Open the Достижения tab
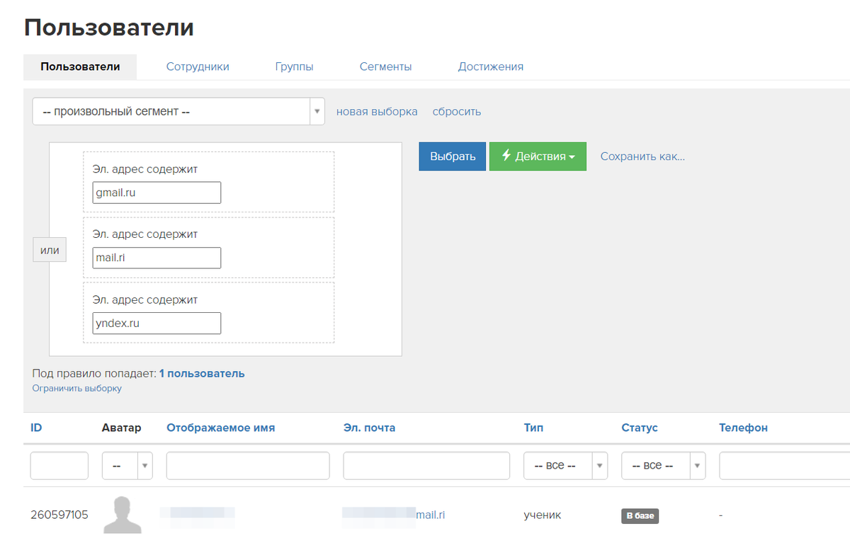 point(491,67)
